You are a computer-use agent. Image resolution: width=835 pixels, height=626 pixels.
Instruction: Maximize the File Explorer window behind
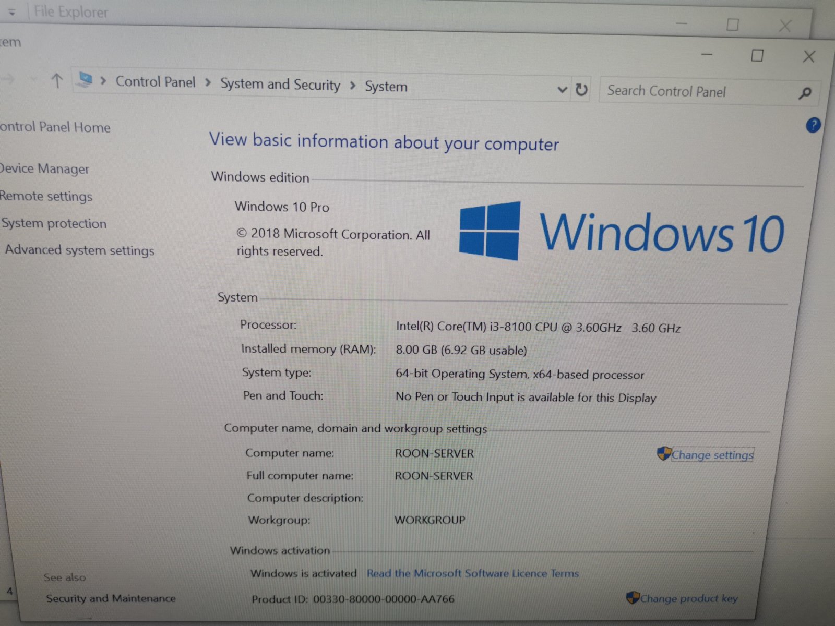[x=733, y=25]
